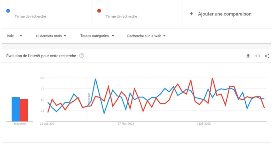Click the red dot search term indicator
This screenshot has height=151, width=273.
pos(99,11)
